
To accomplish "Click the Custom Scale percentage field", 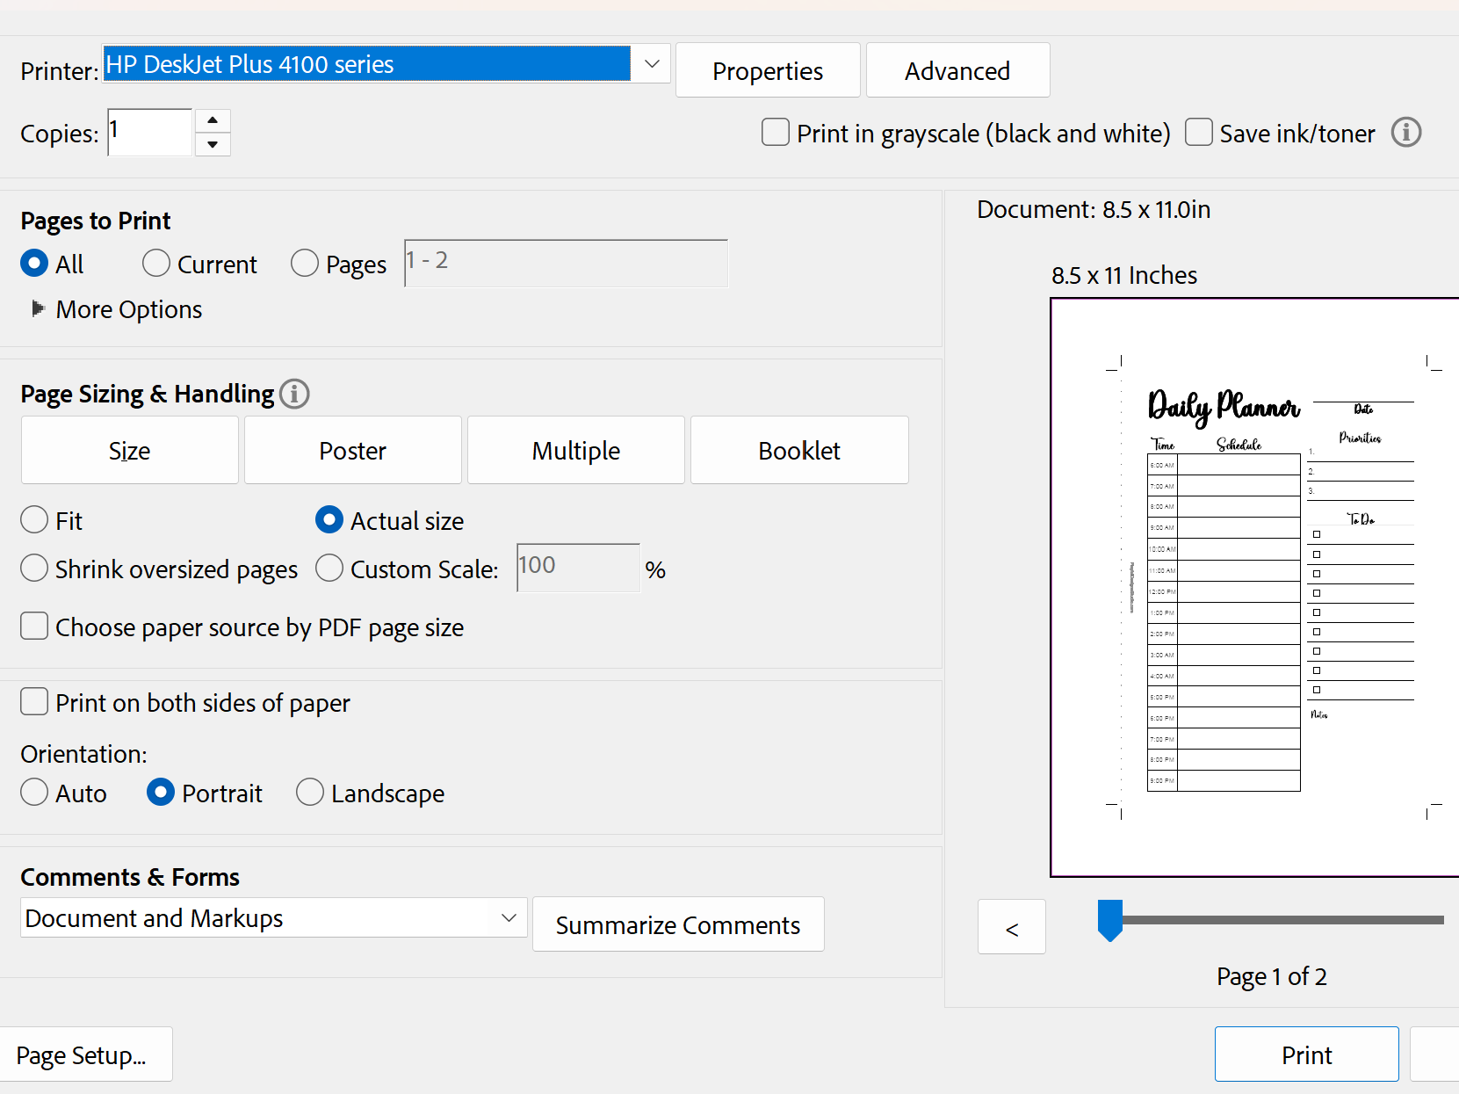I will pos(577,568).
